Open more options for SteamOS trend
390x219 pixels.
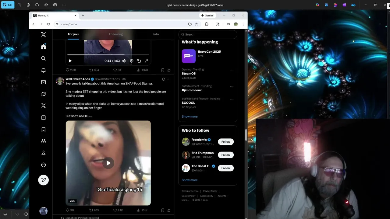coord(232,70)
